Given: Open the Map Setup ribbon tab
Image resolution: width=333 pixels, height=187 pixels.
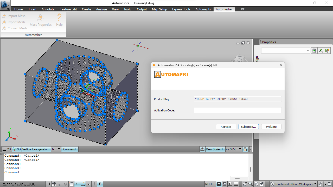Looking at the screenshot, I should [159, 9].
